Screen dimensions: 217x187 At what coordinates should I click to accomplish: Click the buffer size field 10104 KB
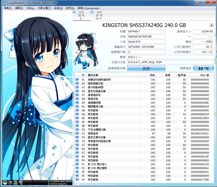coord(203,31)
